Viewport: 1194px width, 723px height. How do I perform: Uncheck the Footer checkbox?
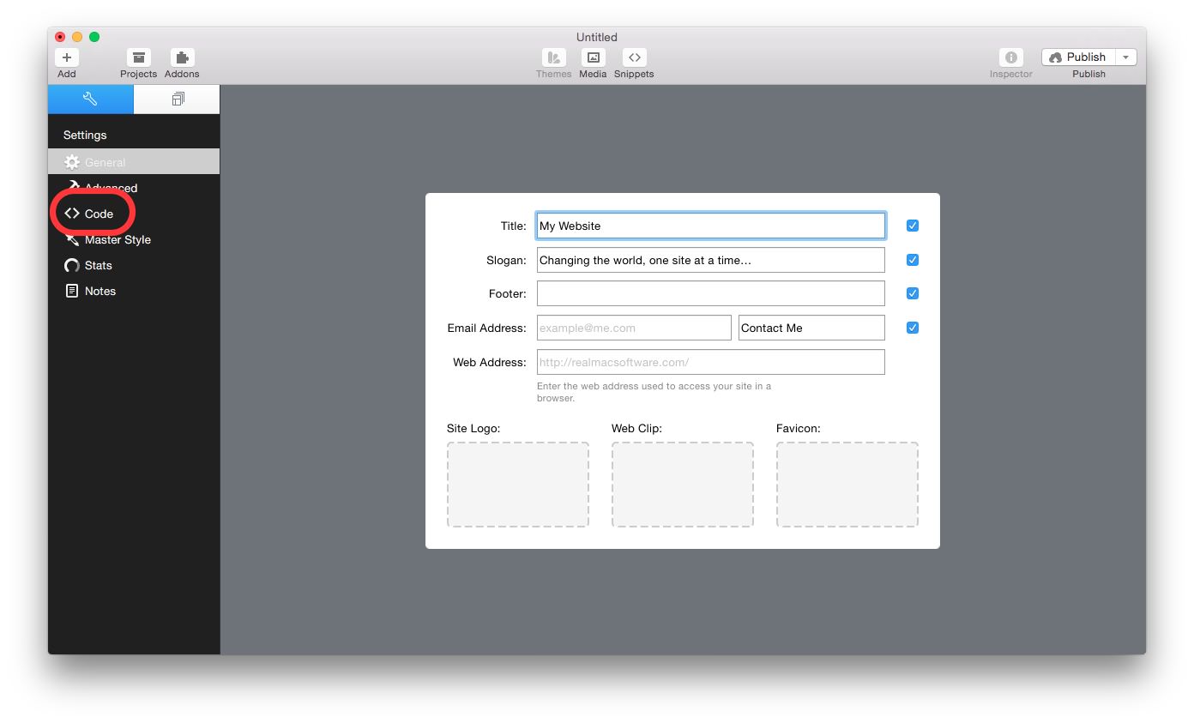[x=913, y=293]
